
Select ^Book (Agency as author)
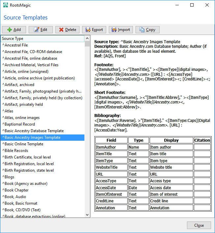(43, 183)
